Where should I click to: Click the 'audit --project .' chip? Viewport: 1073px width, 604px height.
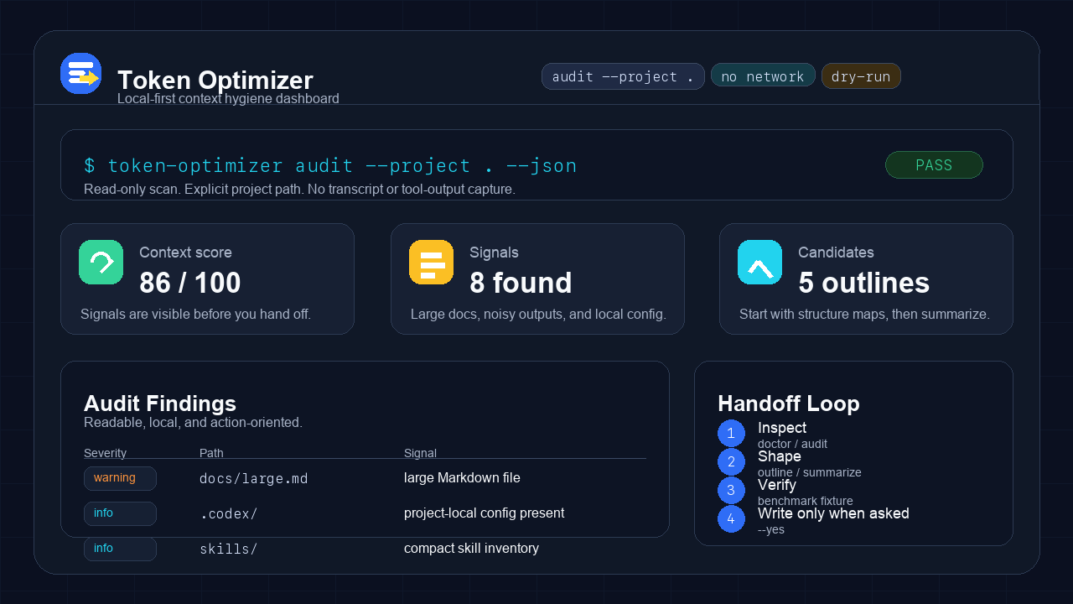tap(623, 76)
